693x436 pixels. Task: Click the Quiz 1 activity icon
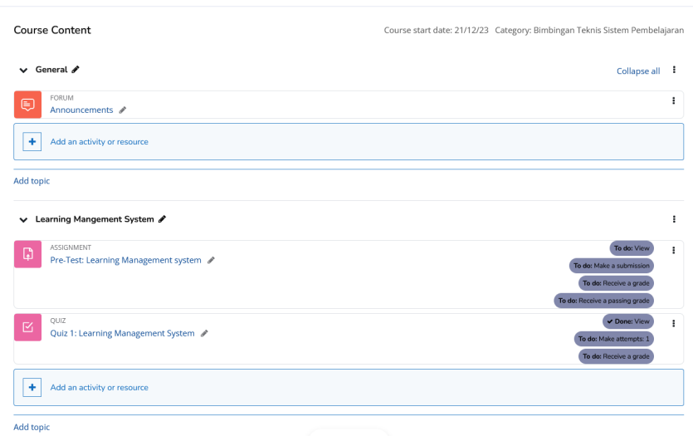(27, 326)
